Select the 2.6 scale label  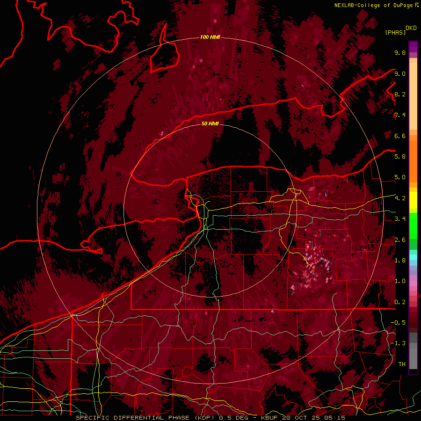pos(400,240)
